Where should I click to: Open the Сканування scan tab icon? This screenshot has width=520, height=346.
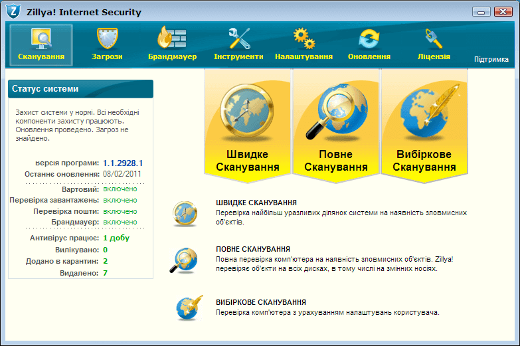(x=41, y=39)
